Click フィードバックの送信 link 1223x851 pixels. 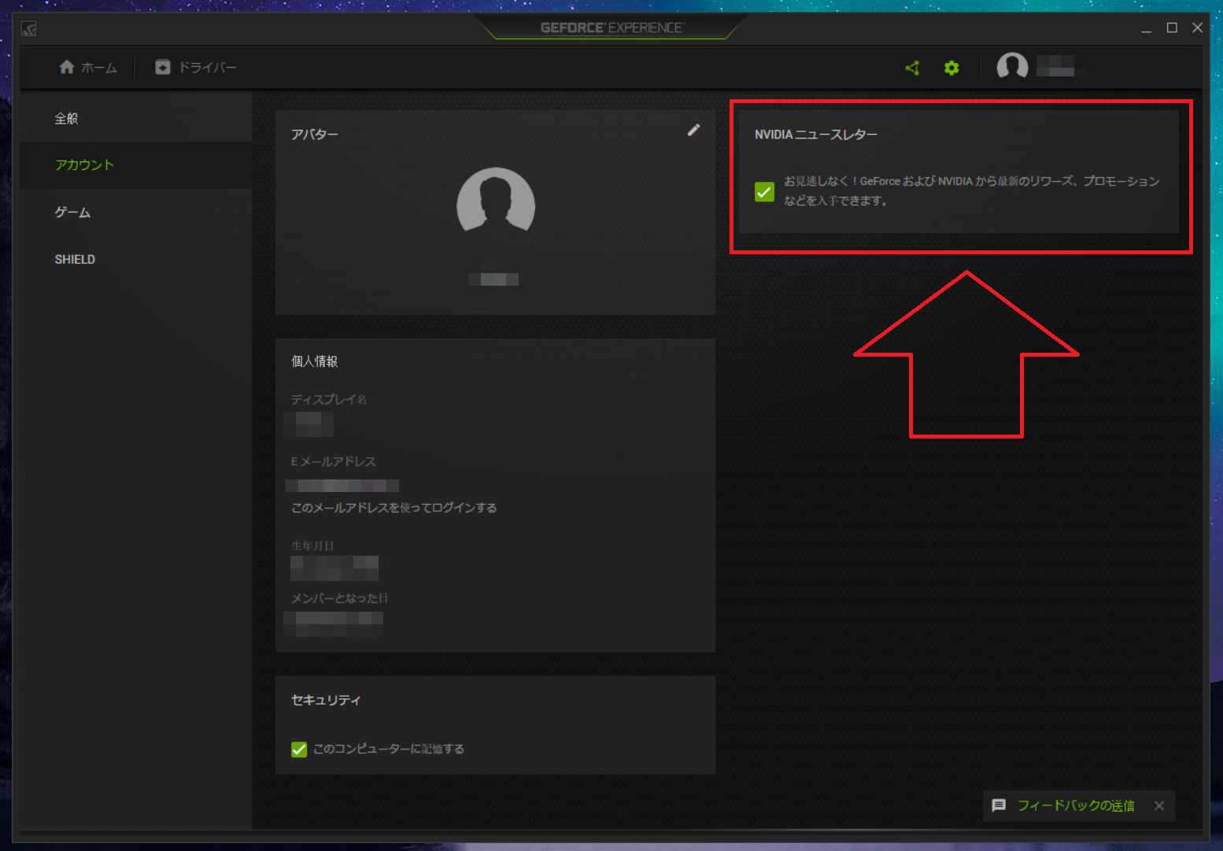1076,805
